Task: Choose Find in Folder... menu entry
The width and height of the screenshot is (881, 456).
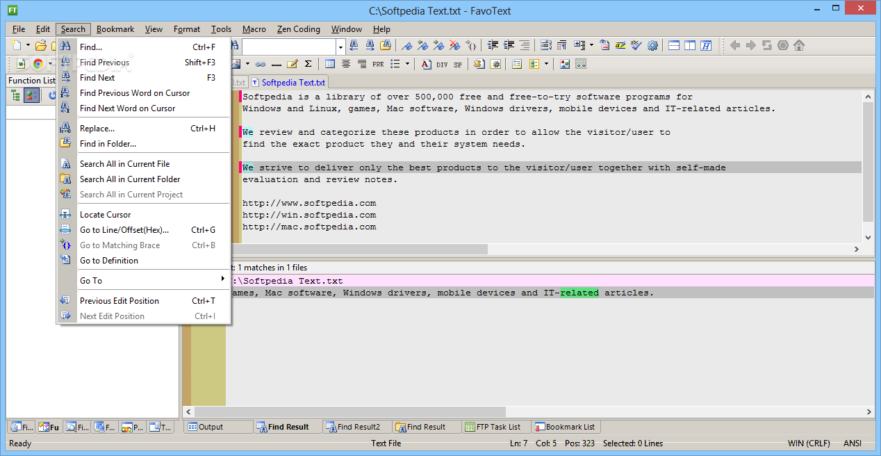Action: click(x=143, y=144)
